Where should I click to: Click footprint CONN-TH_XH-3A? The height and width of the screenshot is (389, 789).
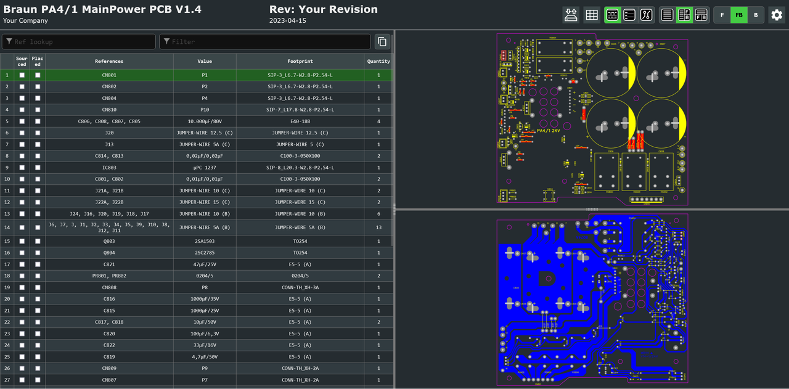pos(300,287)
